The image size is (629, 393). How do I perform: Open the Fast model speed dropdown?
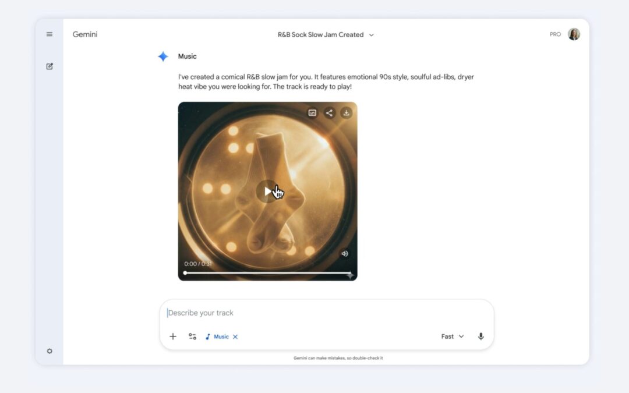[452, 336]
